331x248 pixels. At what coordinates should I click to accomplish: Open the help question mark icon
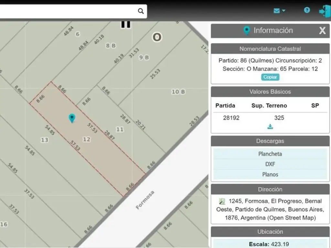click(307, 10)
